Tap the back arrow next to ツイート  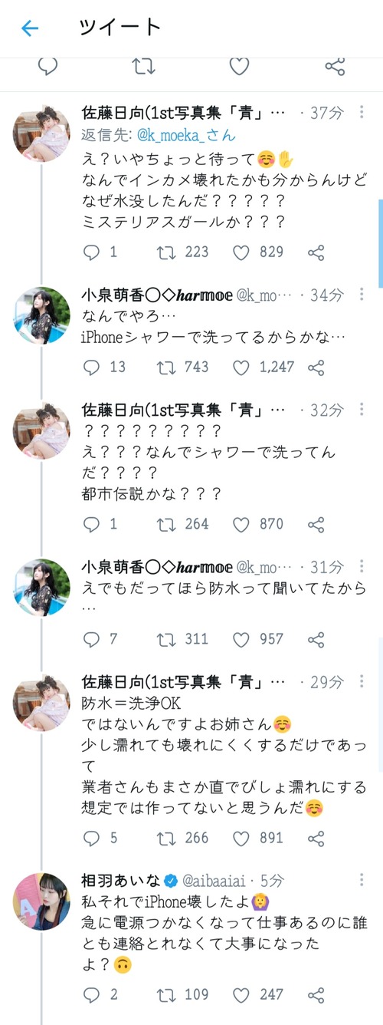pyautogui.click(x=30, y=28)
